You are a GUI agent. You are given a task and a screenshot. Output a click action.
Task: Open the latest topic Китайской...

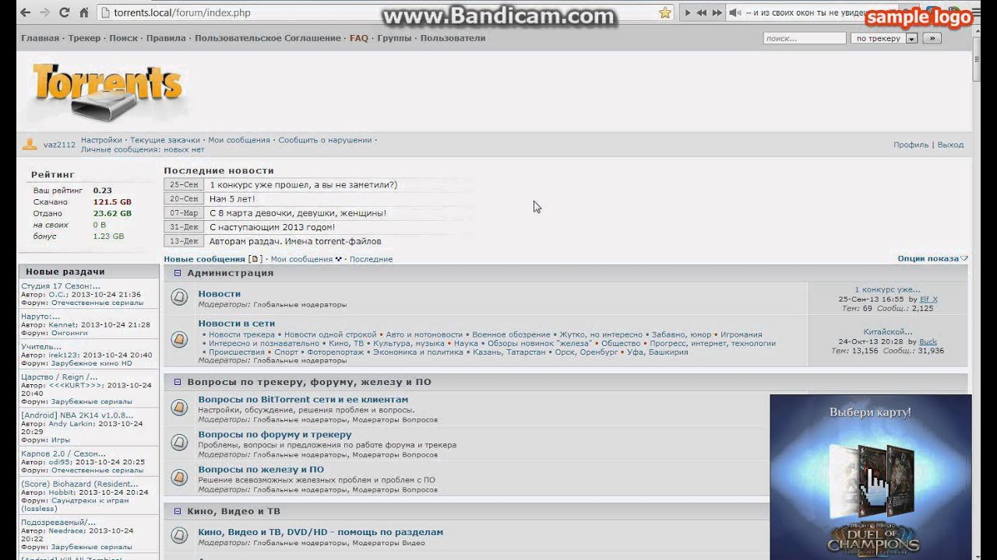[x=887, y=332]
